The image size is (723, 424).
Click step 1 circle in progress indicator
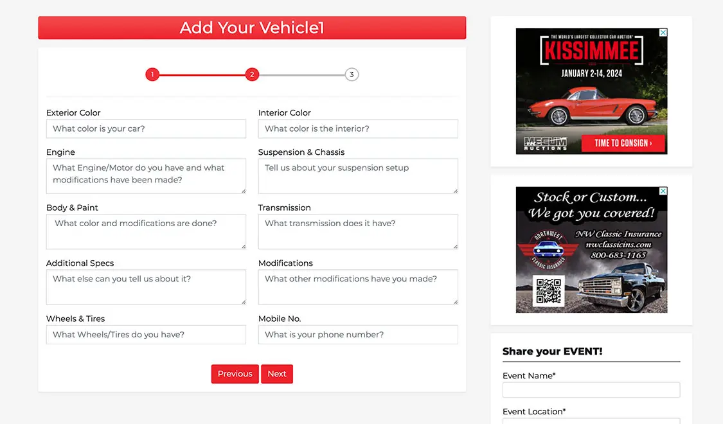click(152, 75)
